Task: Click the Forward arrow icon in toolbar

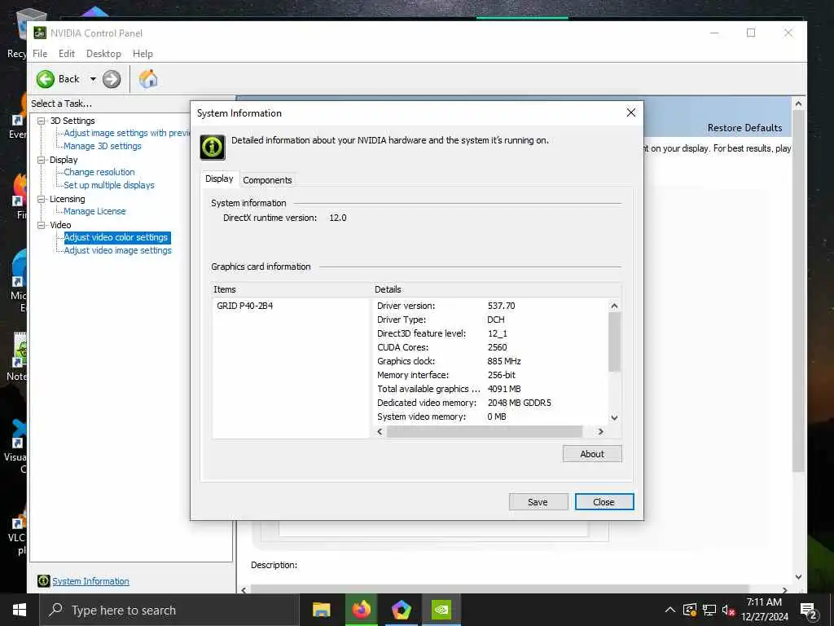Action: pos(112,79)
